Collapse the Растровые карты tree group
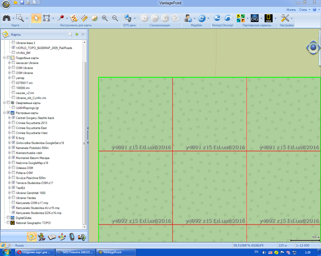This screenshot has height=256, width=321. (5, 113)
